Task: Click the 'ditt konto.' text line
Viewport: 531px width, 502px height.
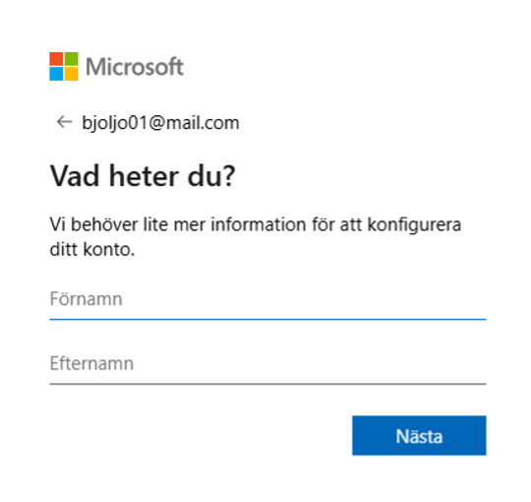Action: pyautogui.click(x=92, y=249)
